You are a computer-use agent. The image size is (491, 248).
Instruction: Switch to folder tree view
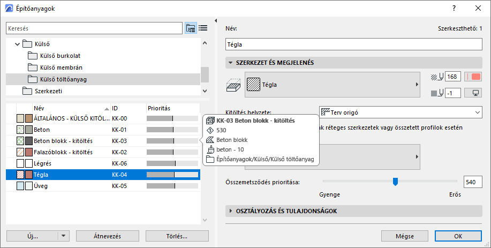(191, 28)
